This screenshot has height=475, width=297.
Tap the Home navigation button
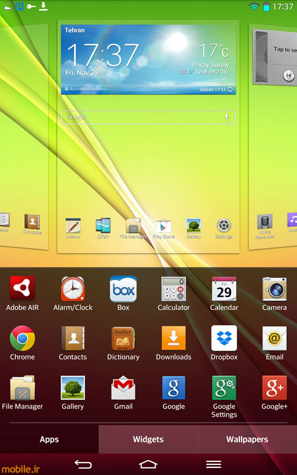click(148, 464)
